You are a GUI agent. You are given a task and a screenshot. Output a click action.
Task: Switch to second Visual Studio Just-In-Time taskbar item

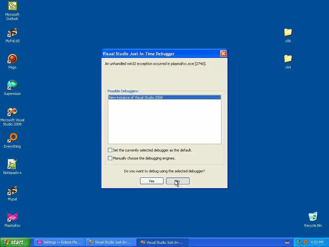pyautogui.click(x=162, y=242)
